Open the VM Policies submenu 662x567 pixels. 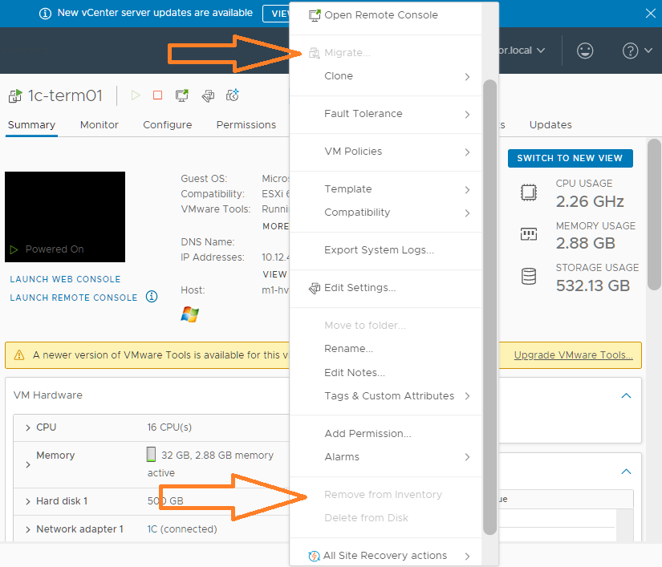(x=386, y=152)
